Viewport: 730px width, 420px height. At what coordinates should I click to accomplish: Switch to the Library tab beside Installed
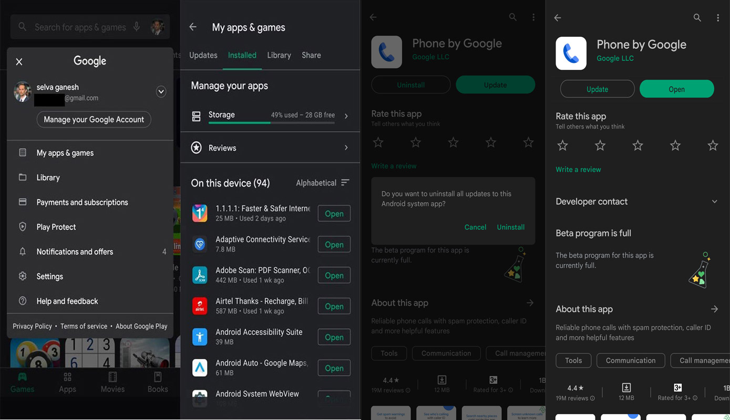(279, 55)
